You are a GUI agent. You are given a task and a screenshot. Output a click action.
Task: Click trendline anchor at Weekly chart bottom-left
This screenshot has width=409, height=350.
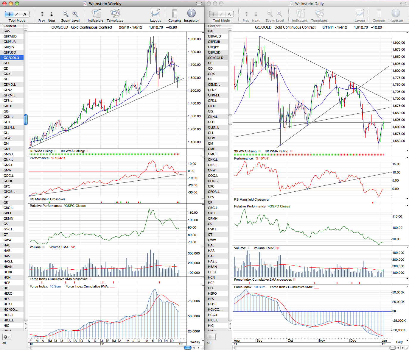click(x=30, y=147)
